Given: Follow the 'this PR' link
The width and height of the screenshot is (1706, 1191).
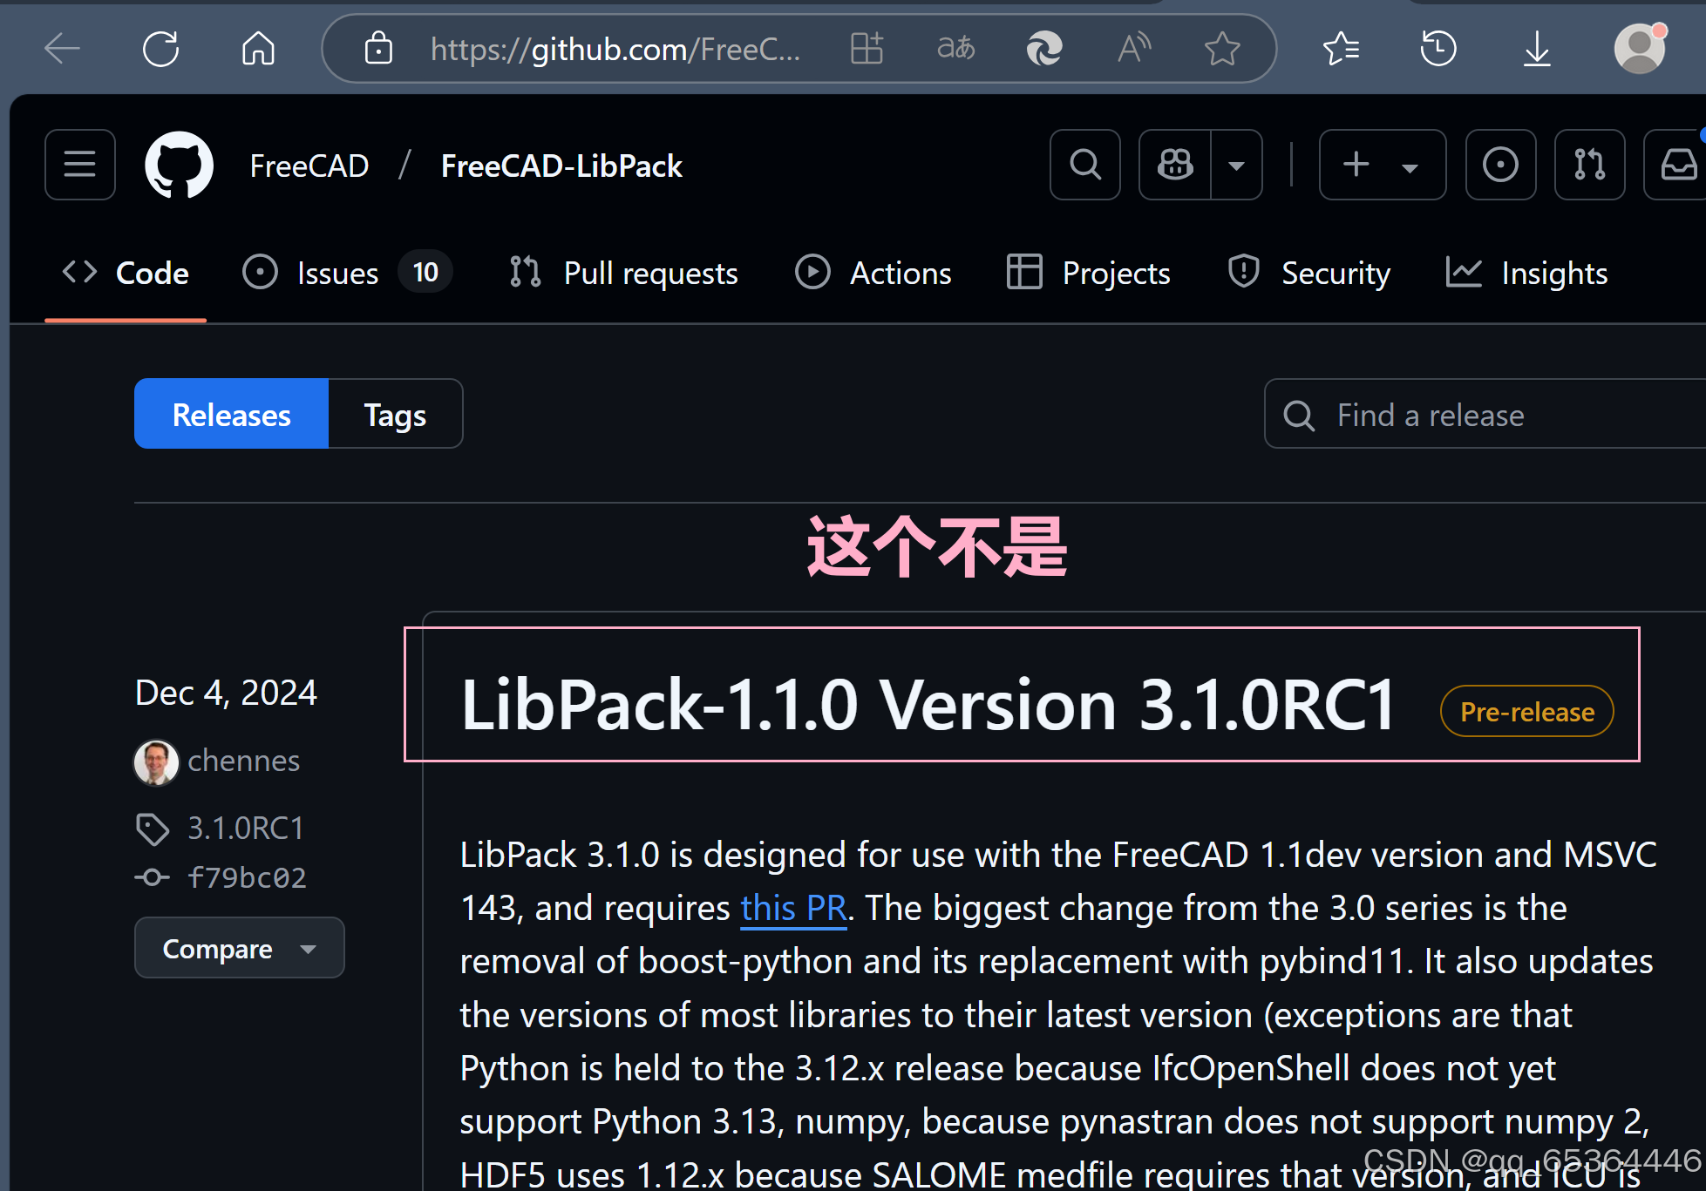Looking at the screenshot, I should pyautogui.click(x=793, y=908).
